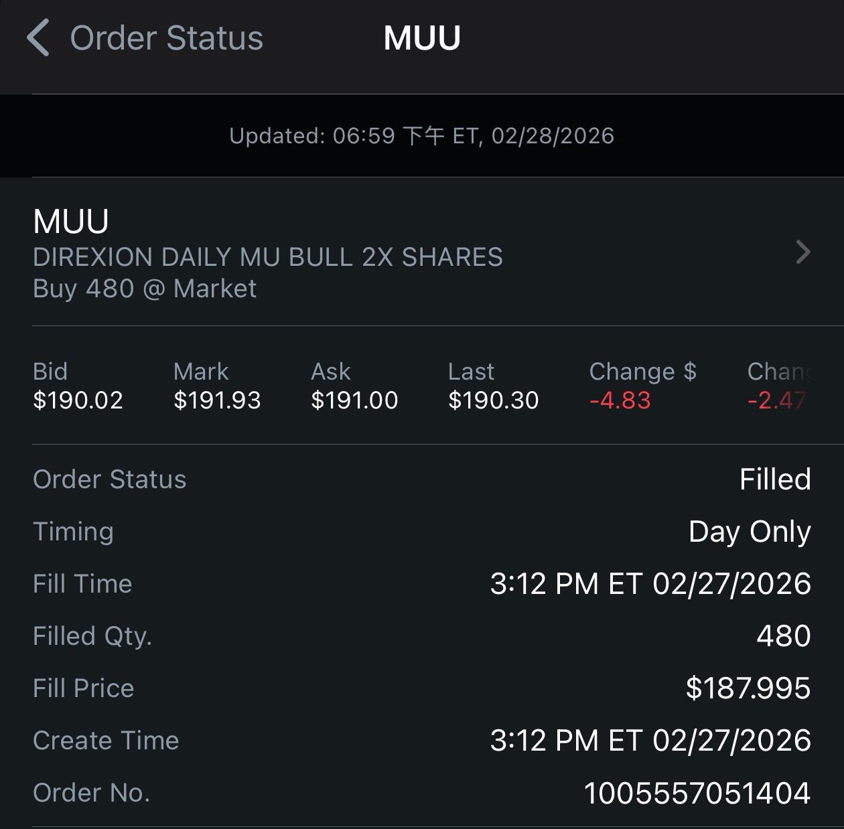844x829 pixels.
Task: Tap the Mark price $191.93
Action: click(x=217, y=400)
